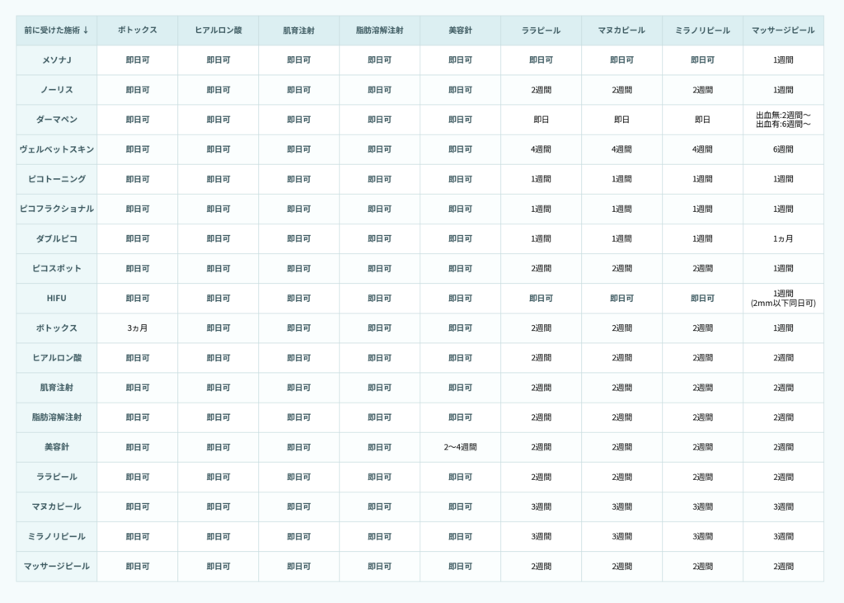The image size is (844, 603).
Task: Click ダーマペン row's 即日 under ララピール
Action: 541,120
